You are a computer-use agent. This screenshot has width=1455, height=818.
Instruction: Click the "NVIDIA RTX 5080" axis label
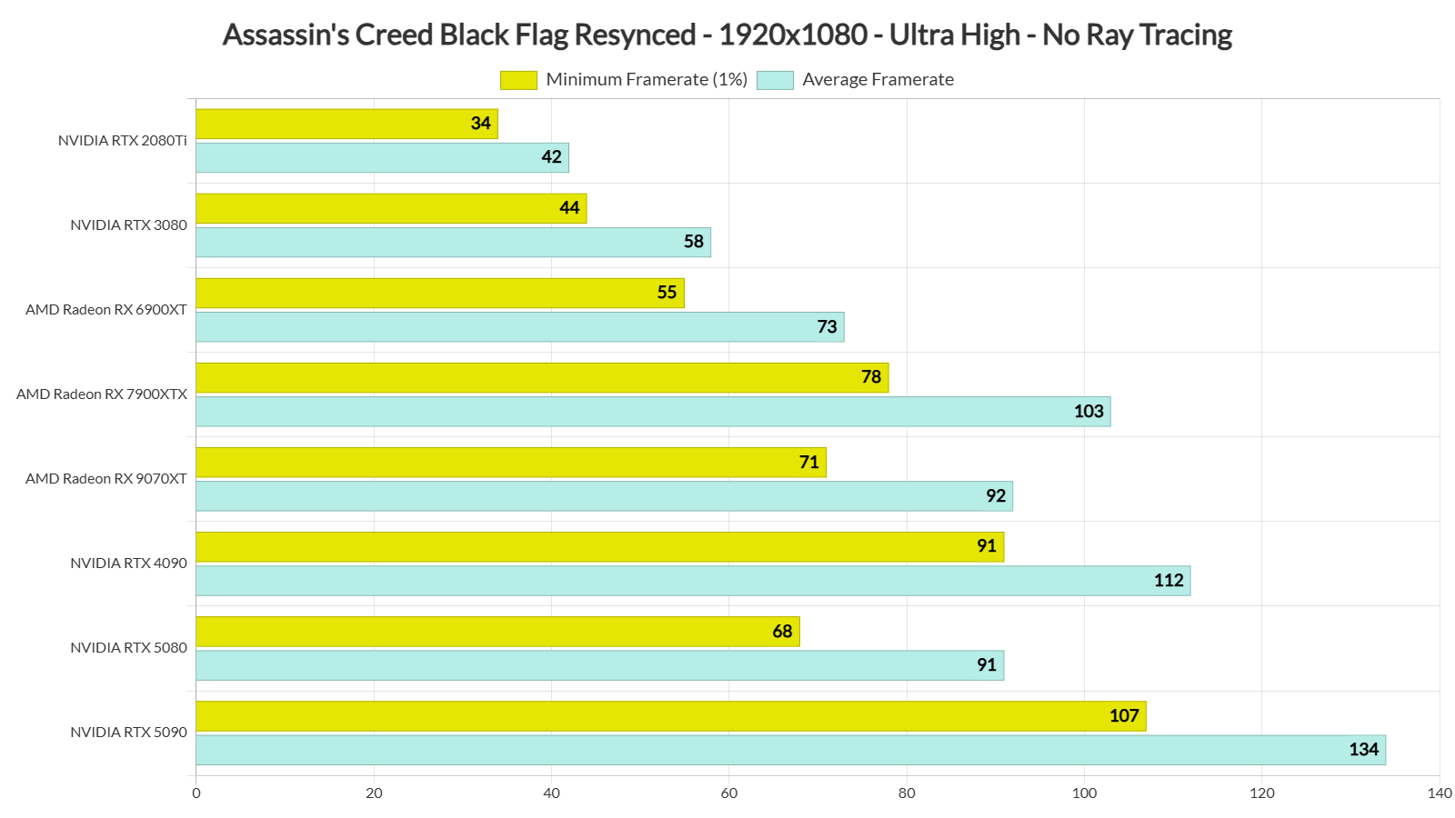pyautogui.click(x=129, y=647)
